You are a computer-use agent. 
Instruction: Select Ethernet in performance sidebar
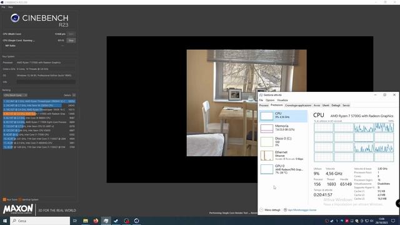(x=283, y=156)
